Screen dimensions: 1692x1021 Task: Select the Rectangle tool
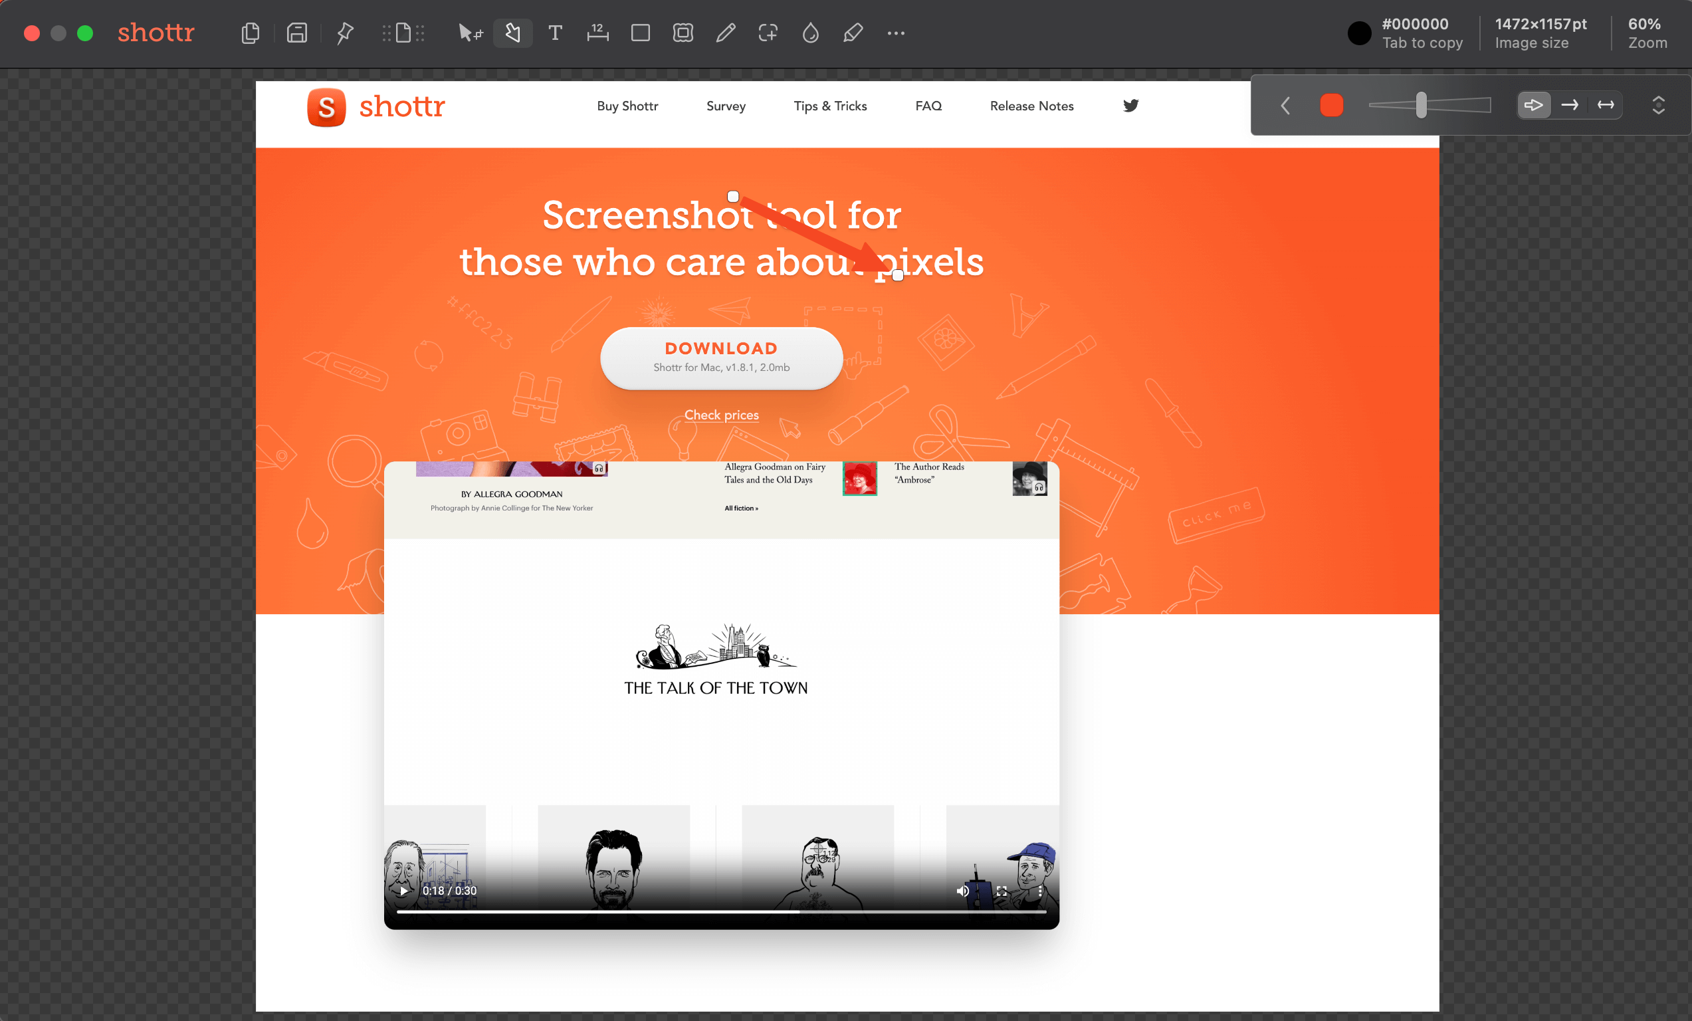640,33
